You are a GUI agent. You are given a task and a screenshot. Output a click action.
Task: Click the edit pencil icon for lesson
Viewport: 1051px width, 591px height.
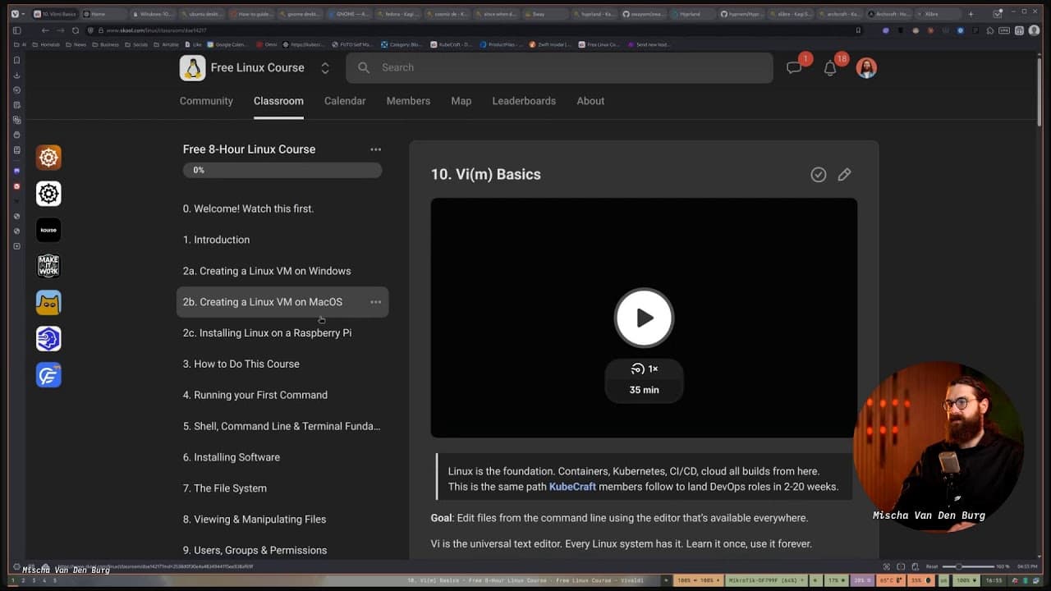point(844,174)
